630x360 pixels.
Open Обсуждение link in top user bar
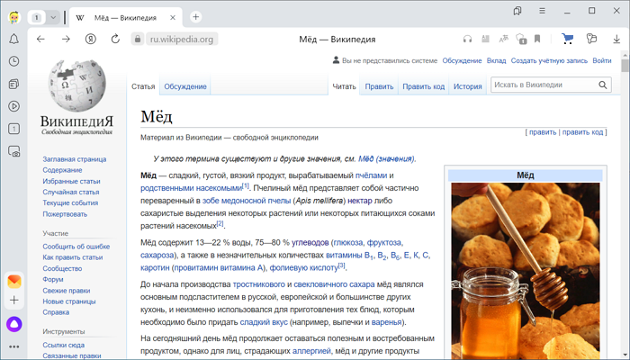[x=462, y=60]
